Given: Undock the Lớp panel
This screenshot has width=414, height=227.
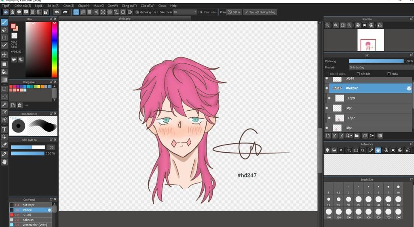Looking at the screenshot, I should tap(411, 55).
